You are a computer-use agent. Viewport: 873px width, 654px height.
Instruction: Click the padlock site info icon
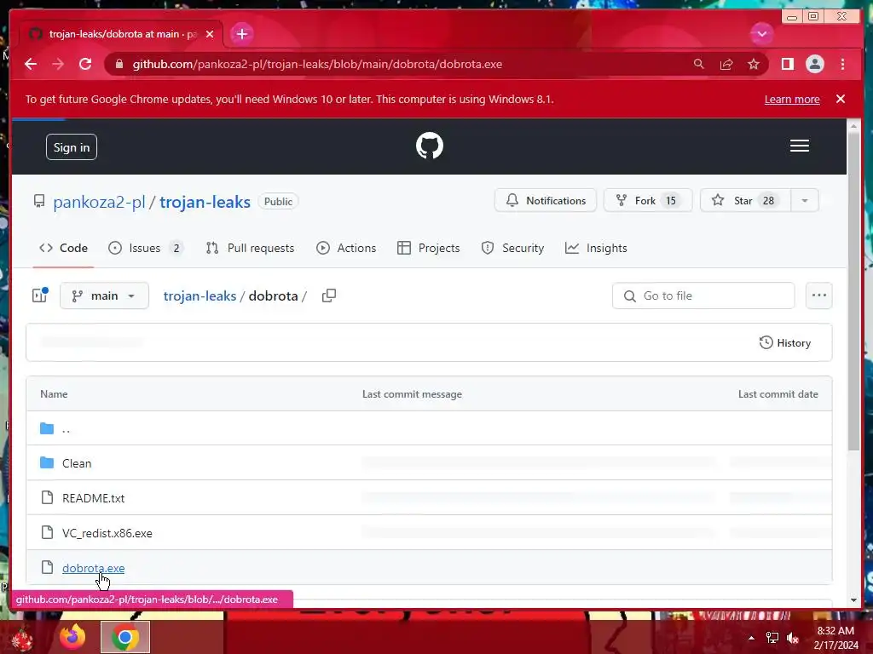coord(119,64)
